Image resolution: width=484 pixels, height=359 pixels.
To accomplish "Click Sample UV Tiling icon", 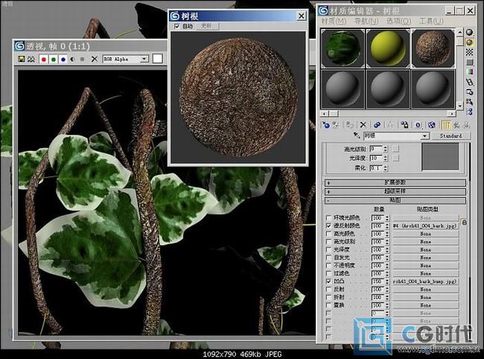I will coord(470,62).
